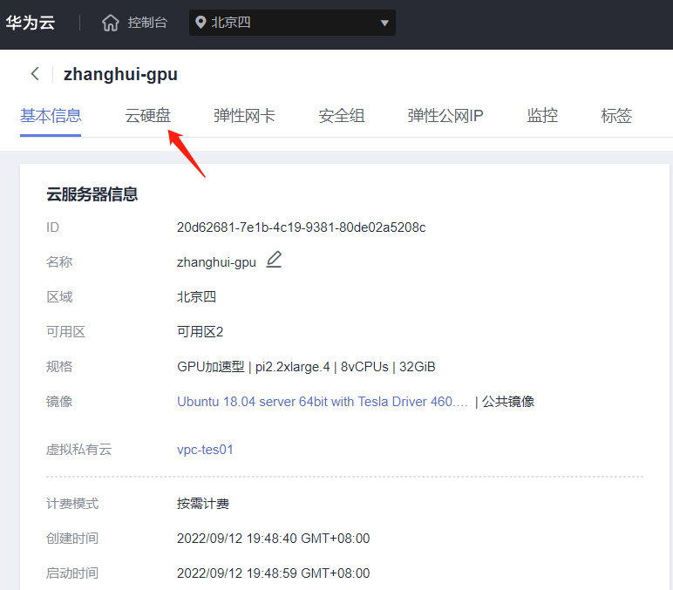Click the 公共镜像 label
Viewport: 673px width, 590px height.
[x=508, y=402]
